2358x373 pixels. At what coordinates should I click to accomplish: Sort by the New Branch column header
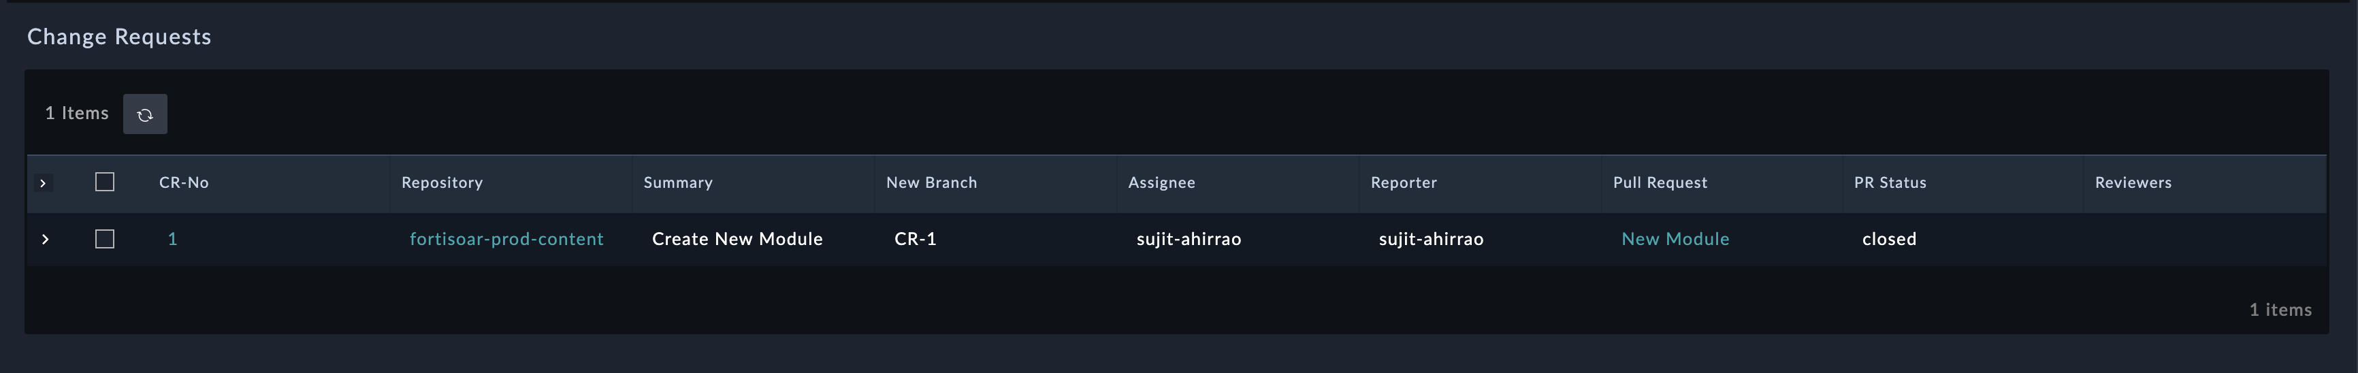[x=932, y=183]
